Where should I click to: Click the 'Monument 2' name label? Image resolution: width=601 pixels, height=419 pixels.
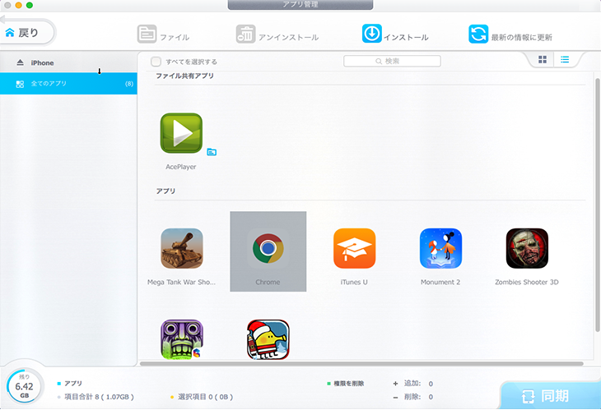click(440, 282)
